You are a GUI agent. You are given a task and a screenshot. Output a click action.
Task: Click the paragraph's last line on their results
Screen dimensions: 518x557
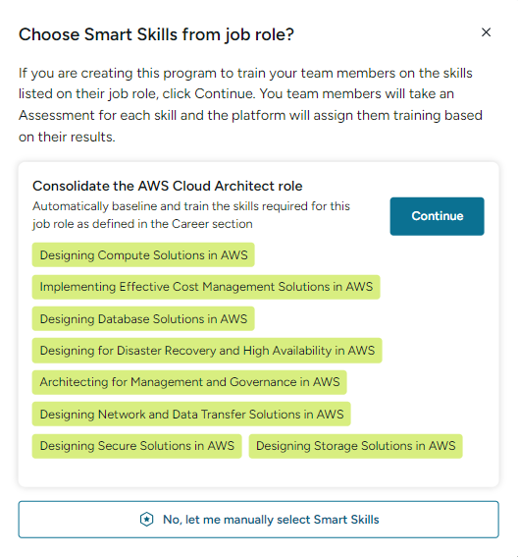click(67, 137)
